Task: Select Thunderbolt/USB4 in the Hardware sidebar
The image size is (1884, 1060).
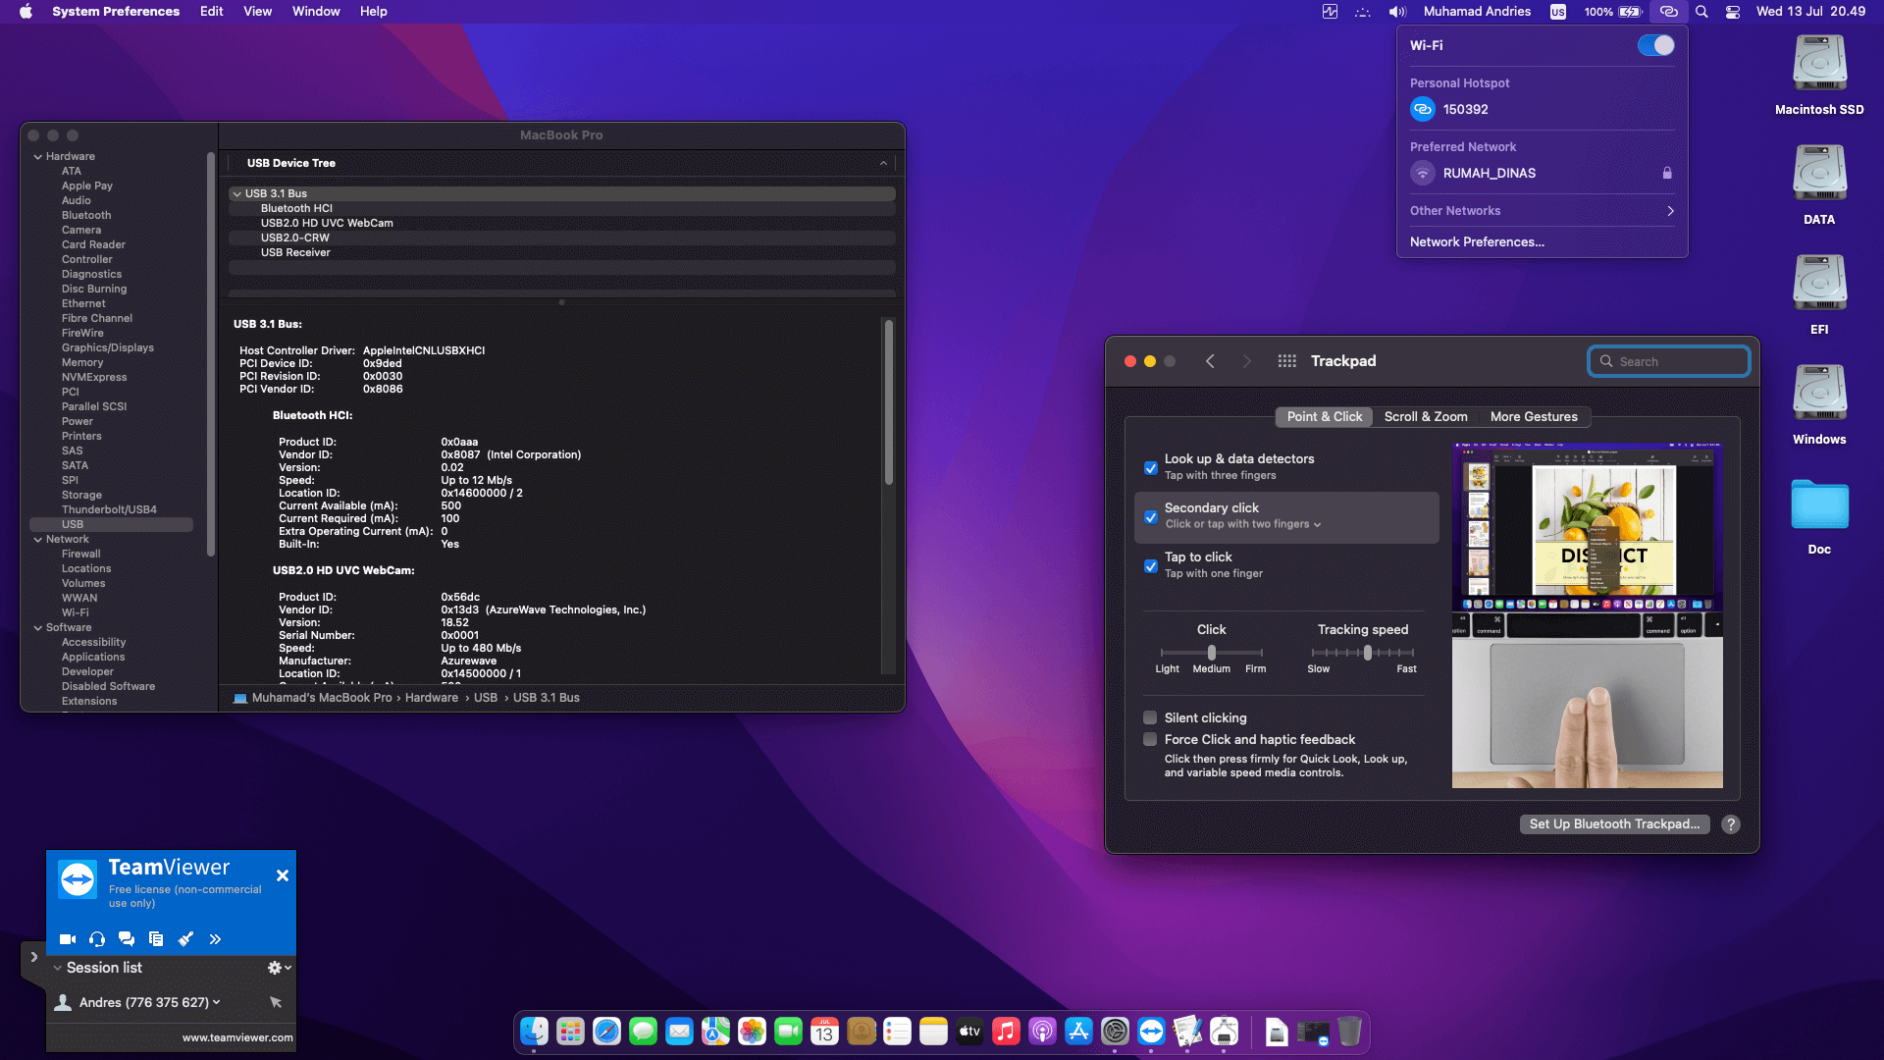Action: (109, 509)
